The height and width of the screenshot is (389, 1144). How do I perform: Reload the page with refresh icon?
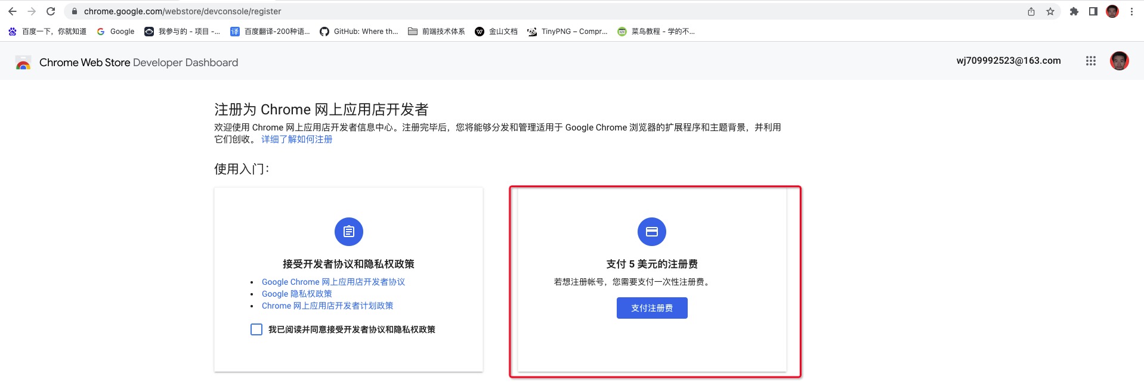(x=51, y=11)
